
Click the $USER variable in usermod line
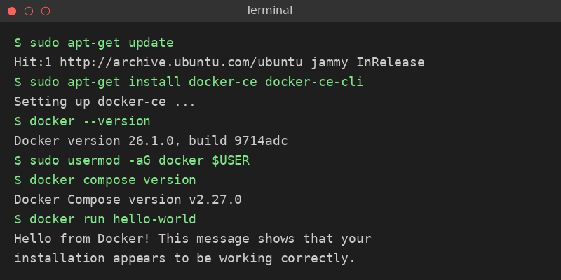pos(231,160)
